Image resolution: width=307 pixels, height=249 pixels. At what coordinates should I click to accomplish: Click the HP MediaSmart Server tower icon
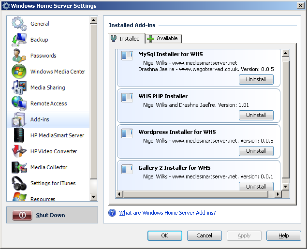click(x=19, y=135)
